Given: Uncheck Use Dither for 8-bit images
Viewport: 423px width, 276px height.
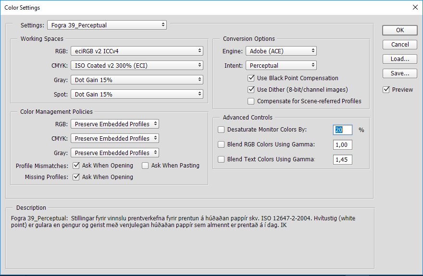Looking at the screenshot, I should tap(251, 90).
